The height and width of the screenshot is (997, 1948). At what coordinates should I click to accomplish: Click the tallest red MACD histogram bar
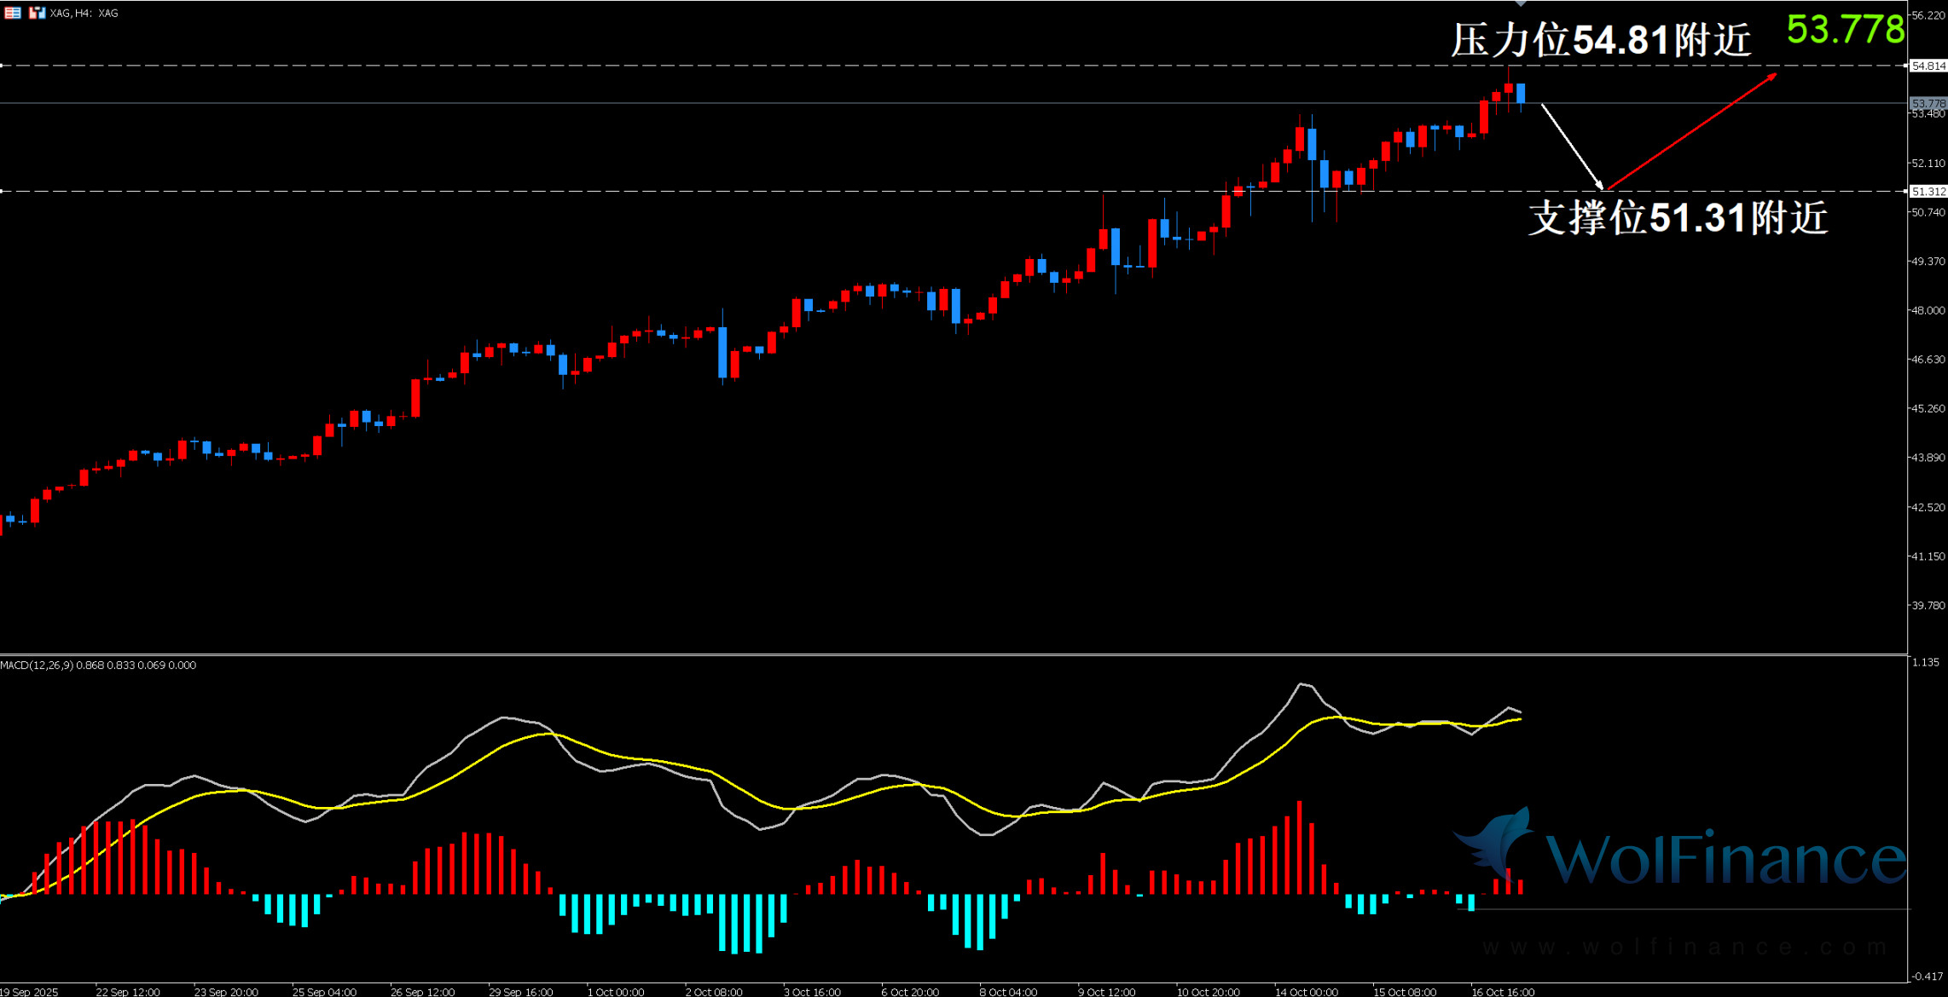(1299, 847)
